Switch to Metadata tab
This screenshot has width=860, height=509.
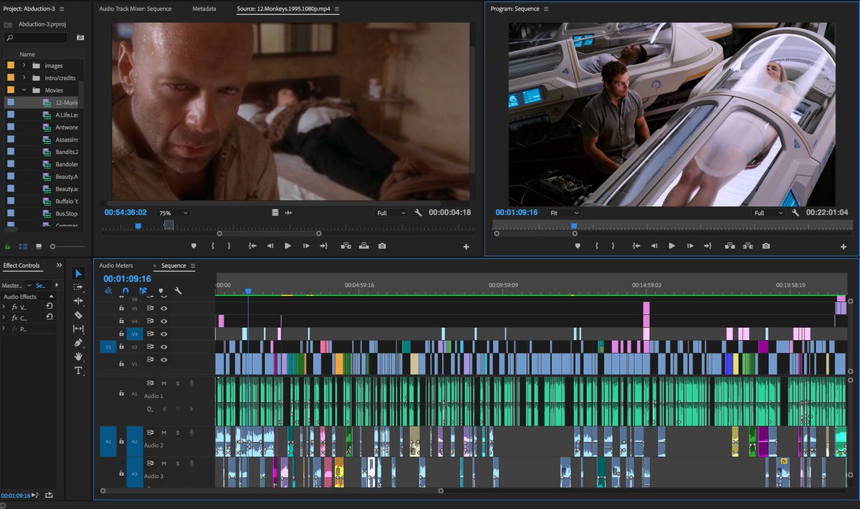click(x=204, y=9)
